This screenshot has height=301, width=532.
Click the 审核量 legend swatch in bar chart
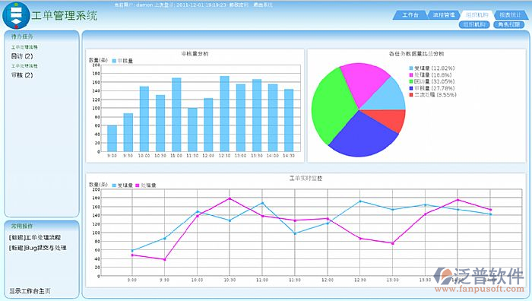coord(114,61)
